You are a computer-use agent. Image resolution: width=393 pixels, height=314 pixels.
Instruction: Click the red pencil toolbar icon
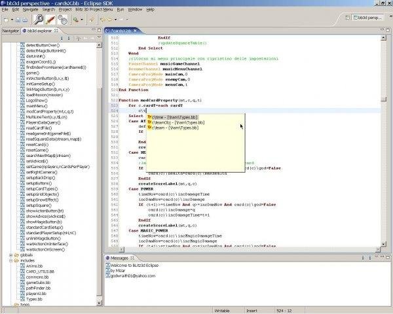(x=49, y=20)
